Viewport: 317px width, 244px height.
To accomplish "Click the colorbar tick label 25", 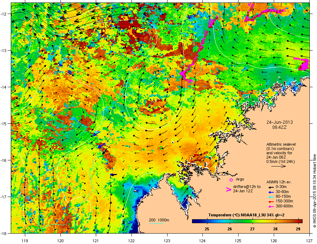I will point(207,229).
